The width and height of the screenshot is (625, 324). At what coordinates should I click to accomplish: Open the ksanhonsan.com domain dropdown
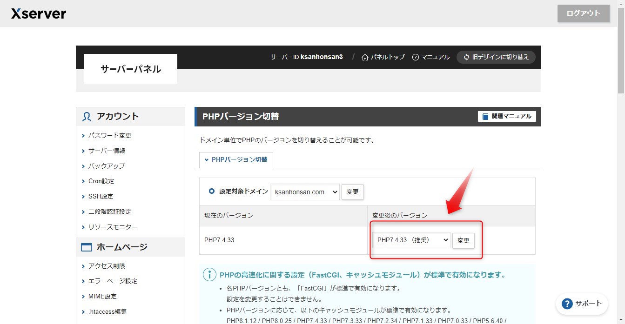point(305,192)
